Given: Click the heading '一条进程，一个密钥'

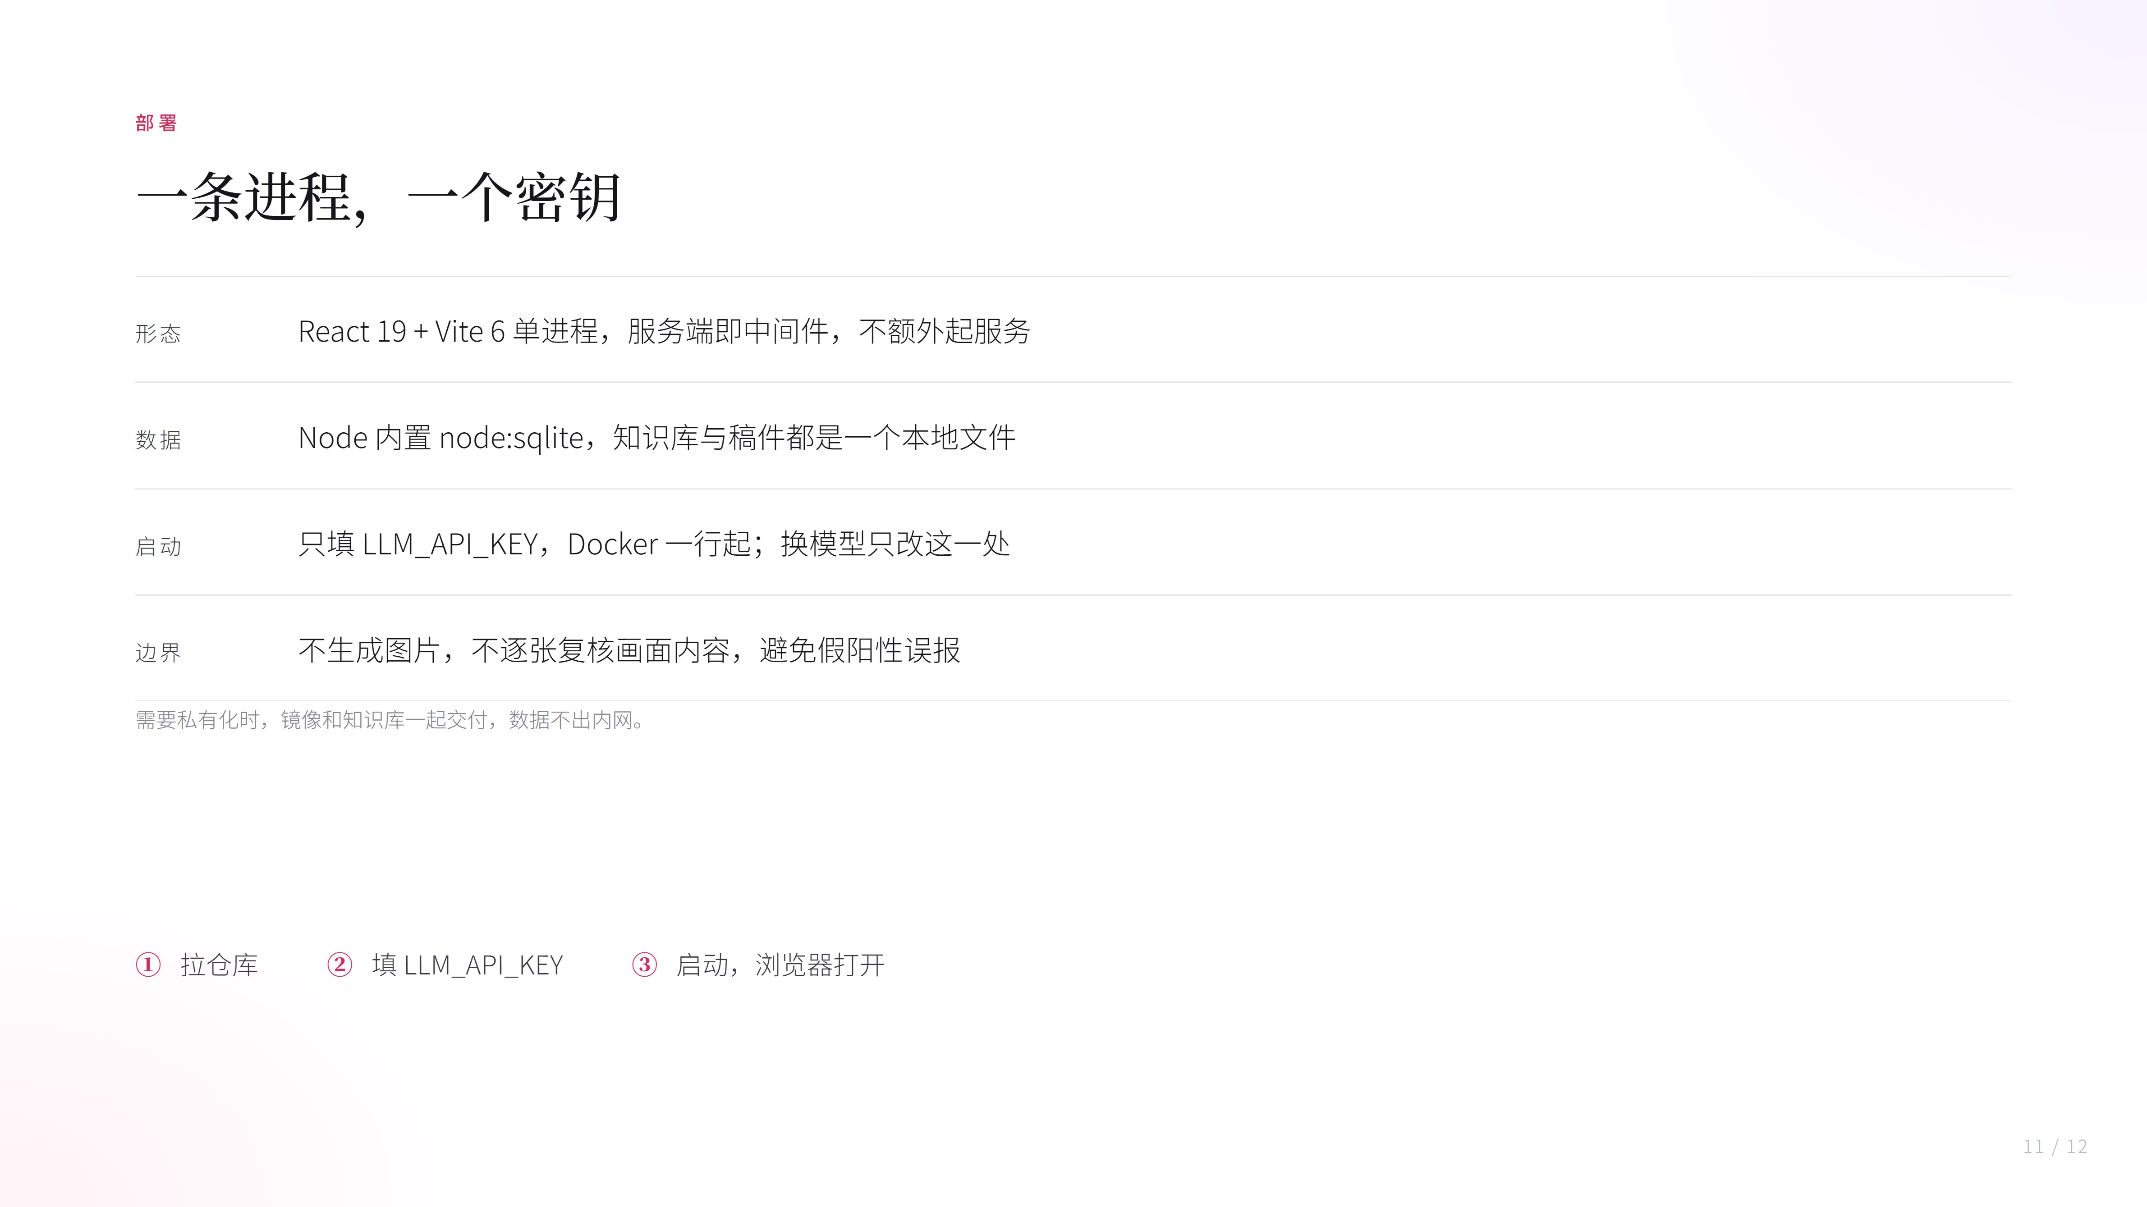Looking at the screenshot, I should coord(378,197).
